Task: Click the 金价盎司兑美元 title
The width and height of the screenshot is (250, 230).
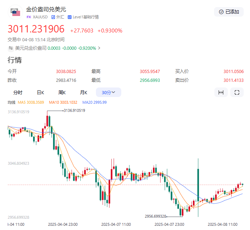Action: tap(46, 10)
